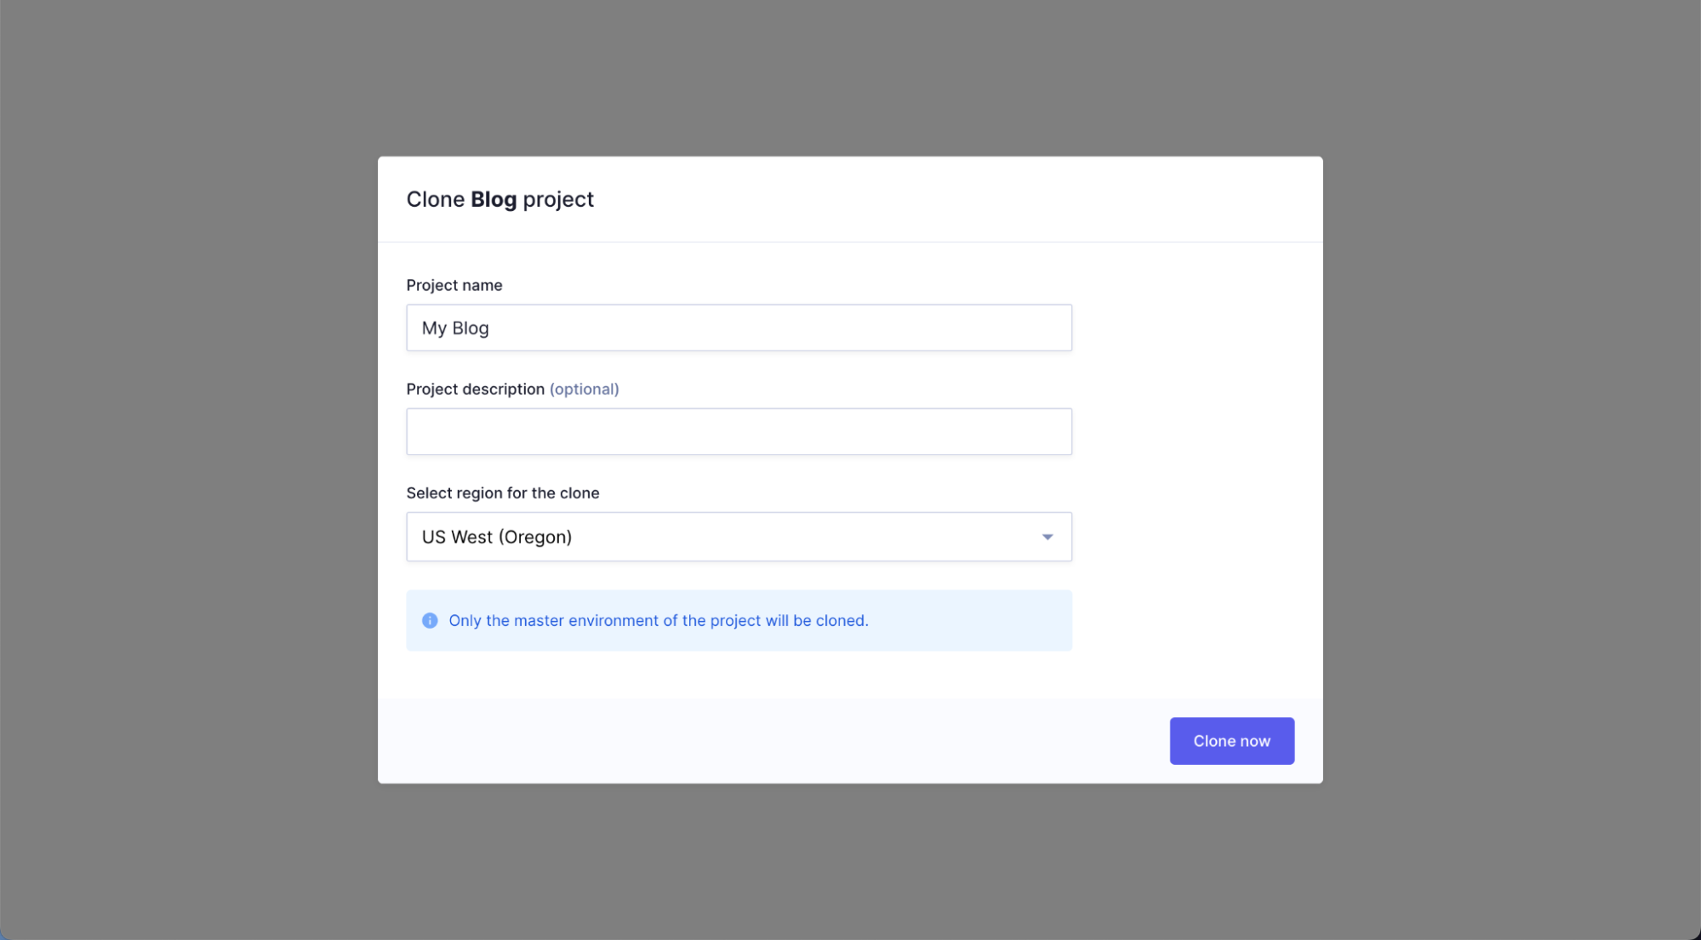Click the blue info circle icon
This screenshot has width=1701, height=940.
point(430,620)
